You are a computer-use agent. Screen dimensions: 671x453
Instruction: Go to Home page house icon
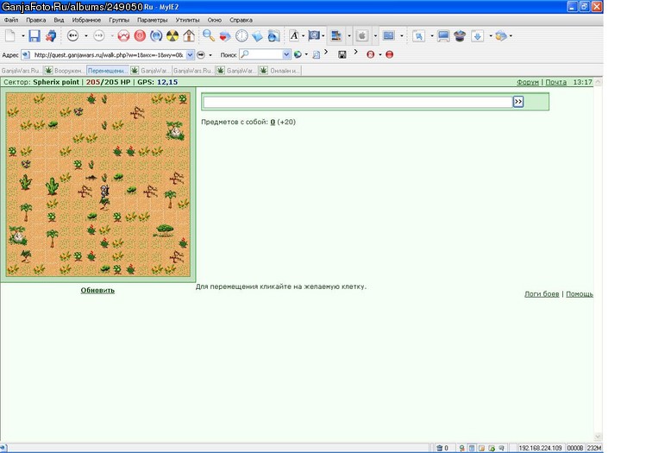(x=189, y=35)
